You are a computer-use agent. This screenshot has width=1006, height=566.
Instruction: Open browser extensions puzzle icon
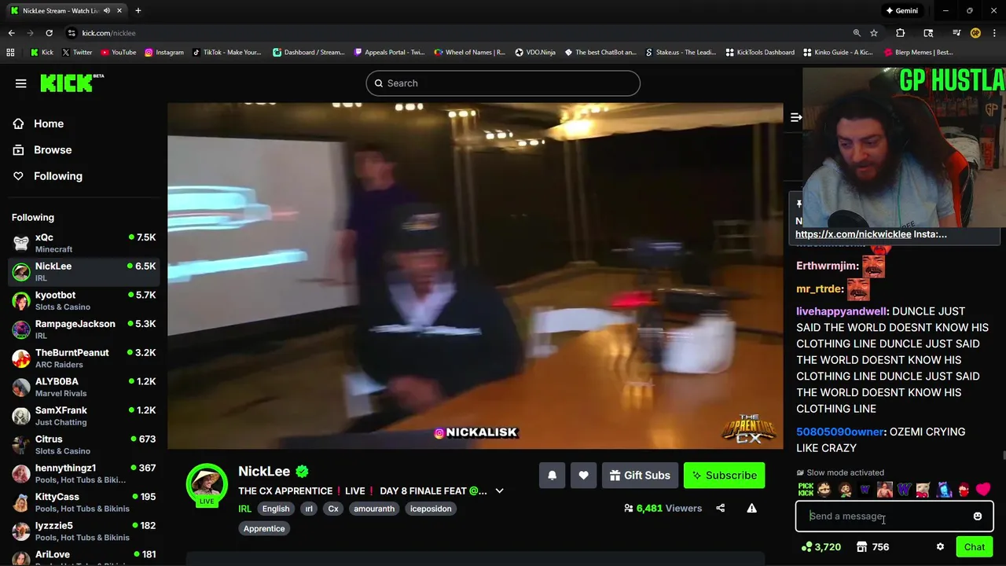click(901, 33)
